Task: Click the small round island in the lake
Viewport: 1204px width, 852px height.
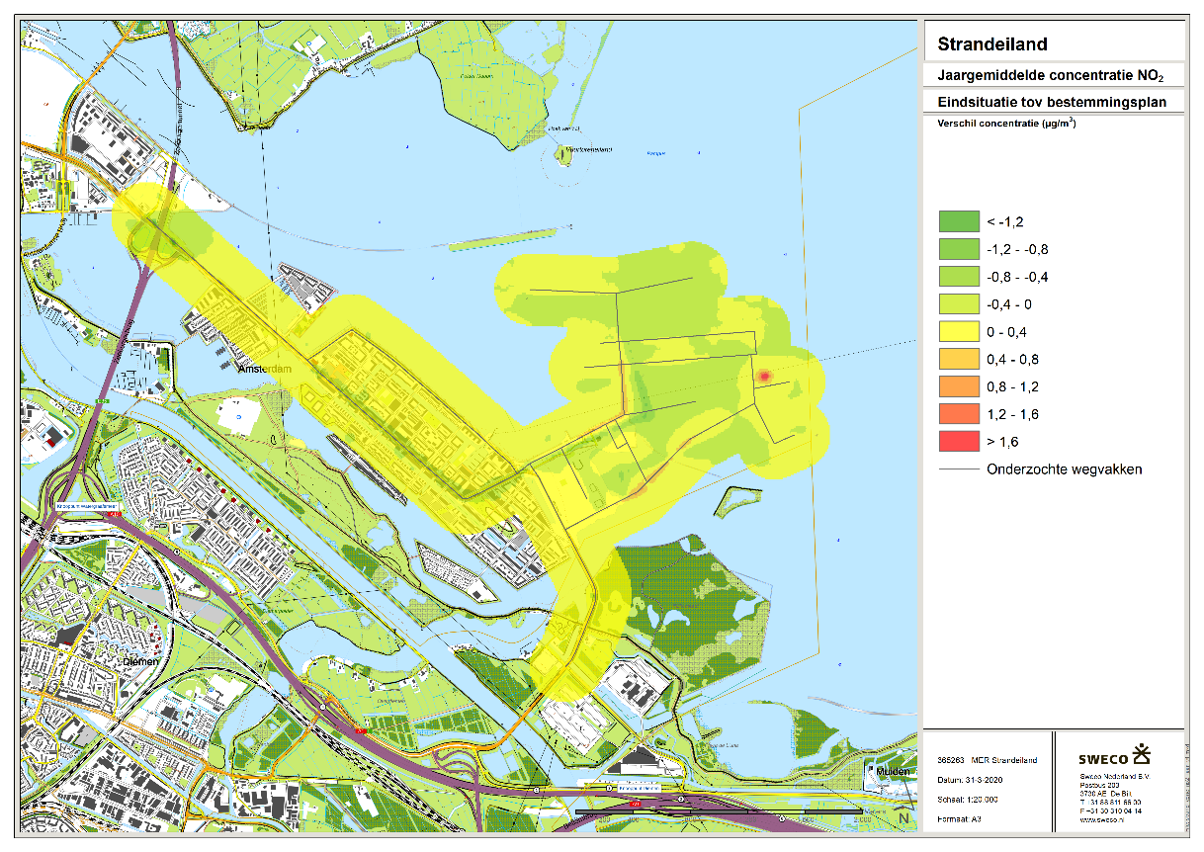Action: [x=565, y=154]
